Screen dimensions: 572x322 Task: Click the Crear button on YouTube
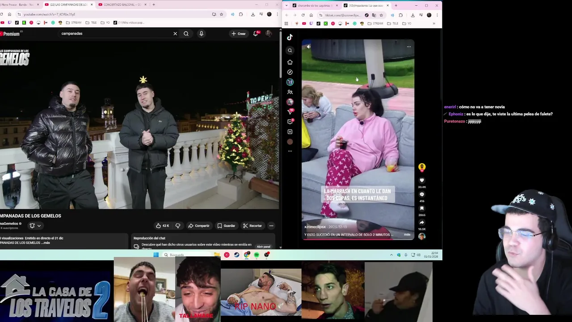[238, 34]
